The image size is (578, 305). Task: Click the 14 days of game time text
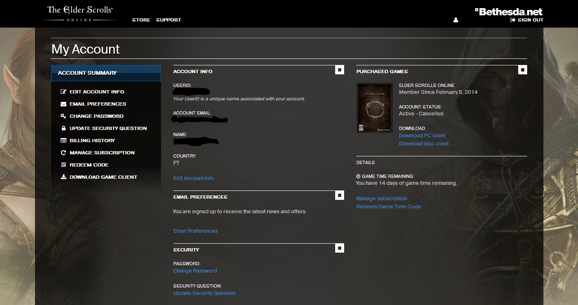point(406,183)
